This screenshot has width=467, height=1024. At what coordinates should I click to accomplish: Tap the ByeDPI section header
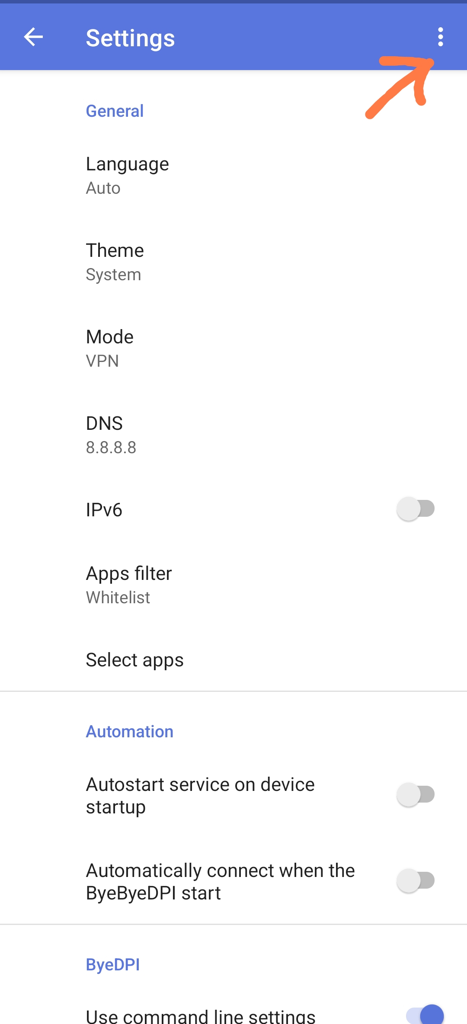click(112, 965)
